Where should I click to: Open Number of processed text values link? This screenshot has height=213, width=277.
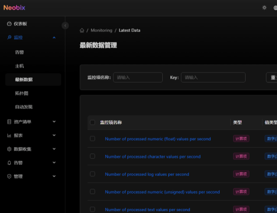(x=147, y=210)
